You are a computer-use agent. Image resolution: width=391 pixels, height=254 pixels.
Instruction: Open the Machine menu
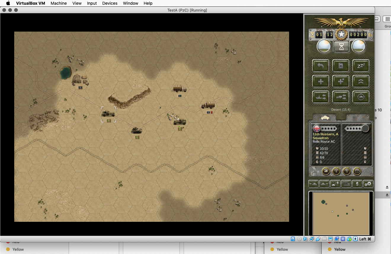(x=59, y=3)
